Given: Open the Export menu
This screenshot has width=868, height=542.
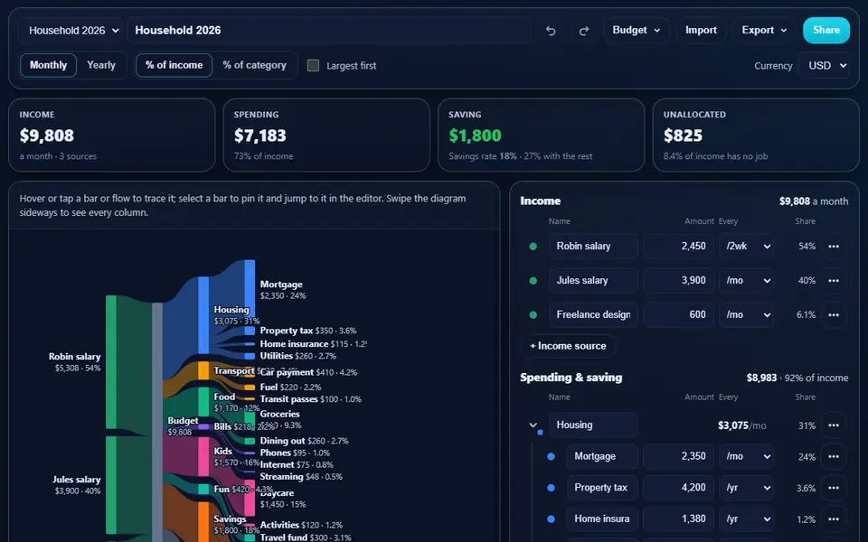Looking at the screenshot, I should [764, 31].
